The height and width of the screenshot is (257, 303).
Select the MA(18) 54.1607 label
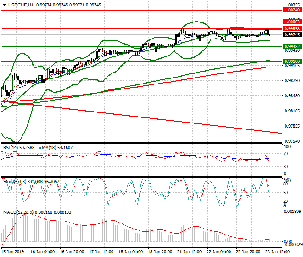pyautogui.click(x=57, y=148)
